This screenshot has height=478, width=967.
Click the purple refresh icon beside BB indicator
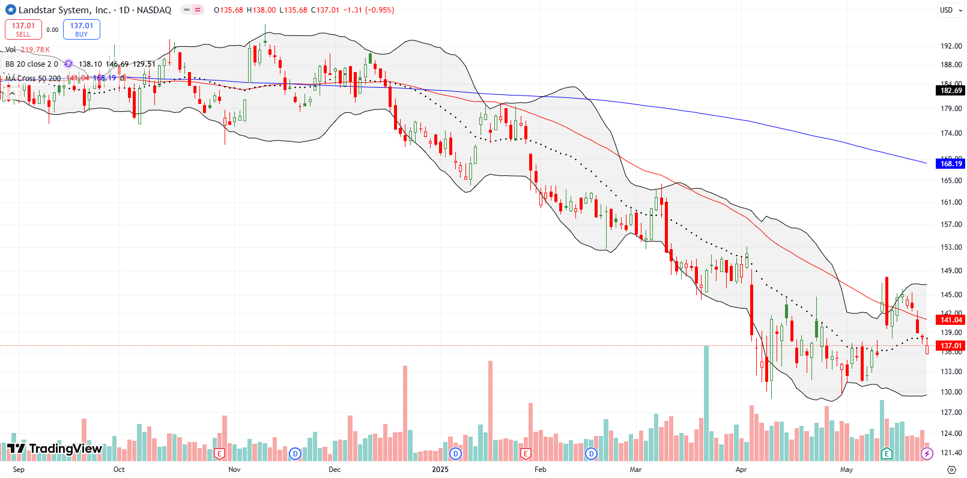coord(68,64)
